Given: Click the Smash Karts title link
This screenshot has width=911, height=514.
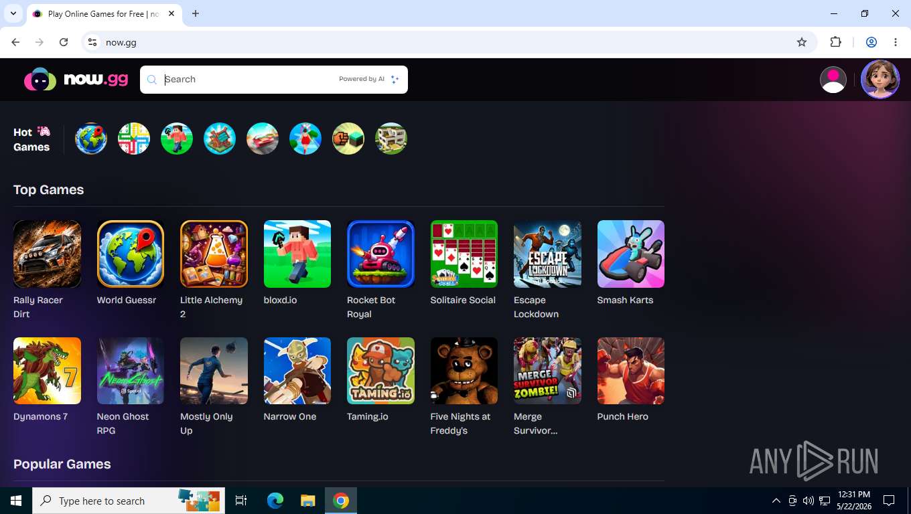Looking at the screenshot, I should [625, 300].
